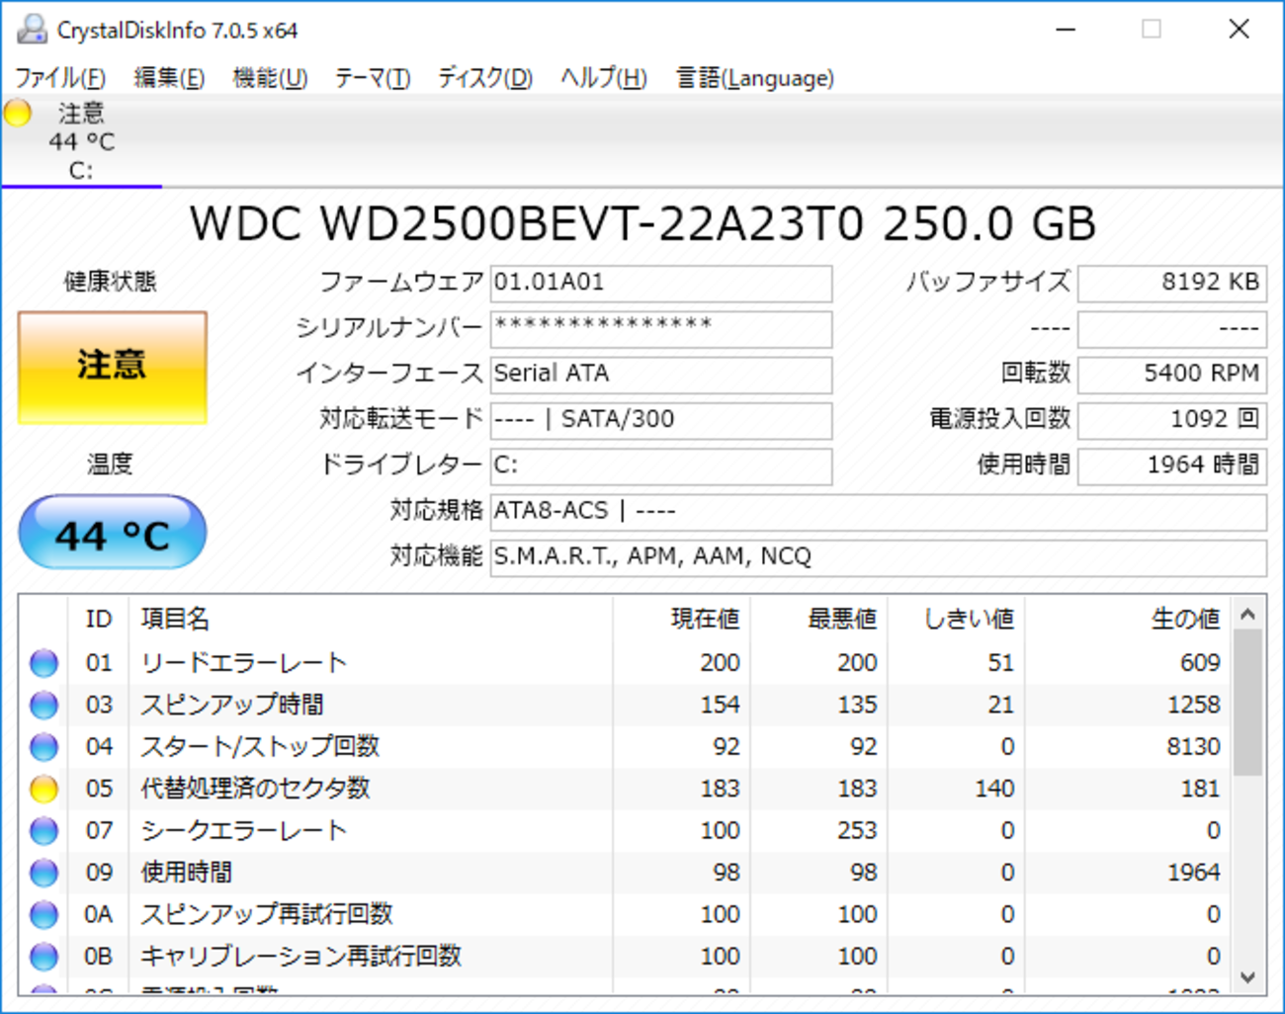Open the 編集(E) menu

tap(169, 78)
